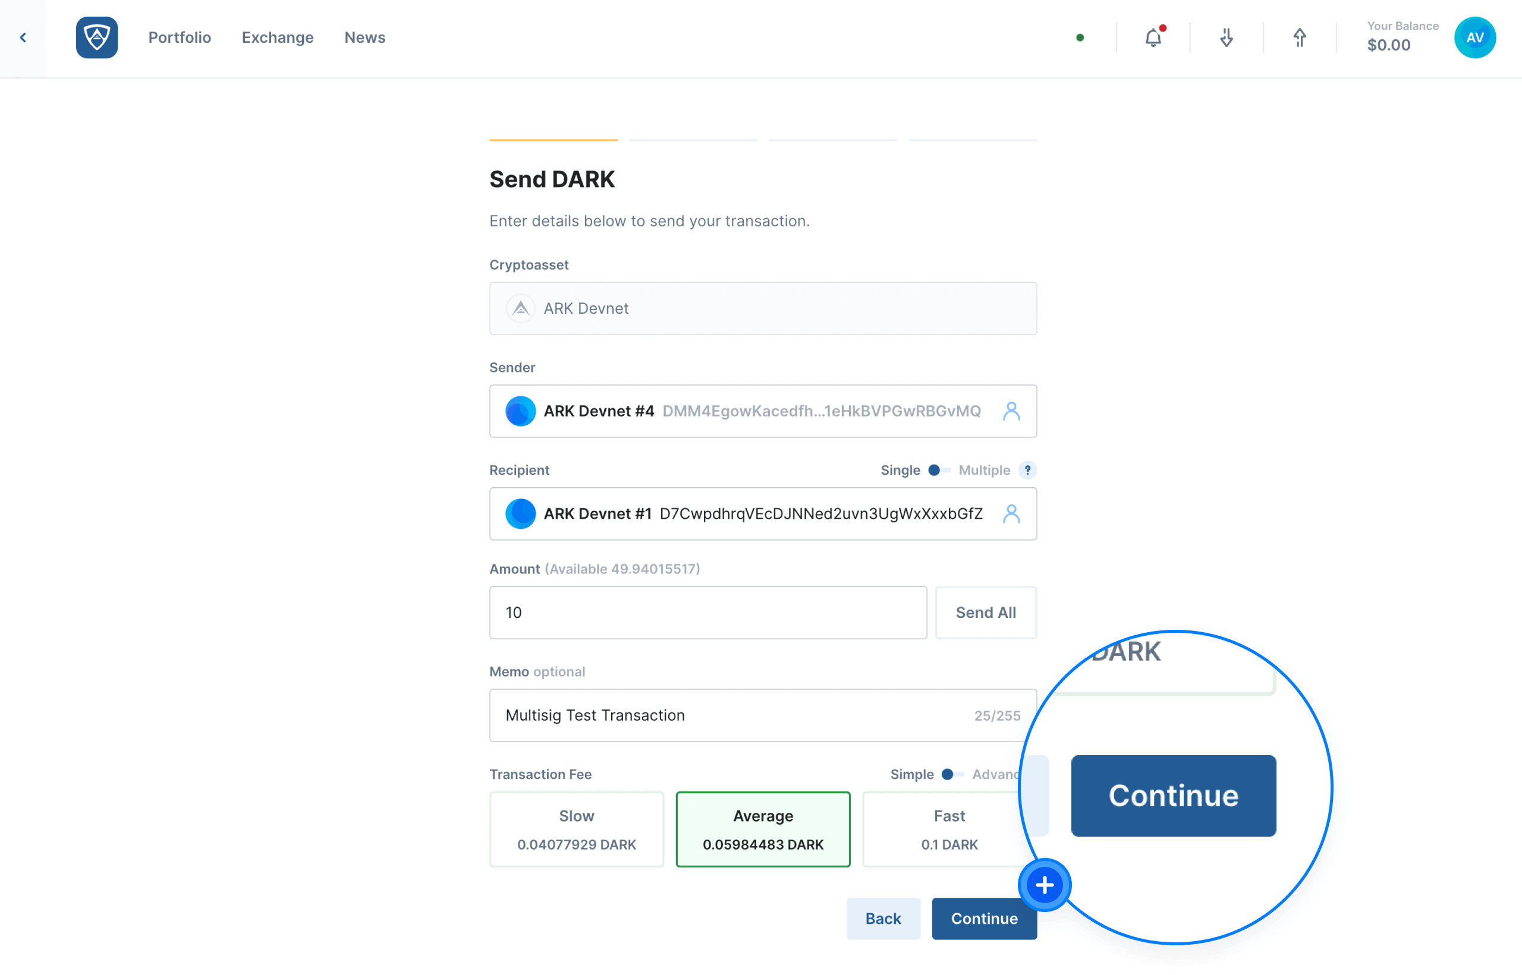The width and height of the screenshot is (1522, 975).
Task: Click the second step progress bar
Action: [693, 139]
